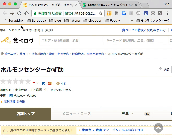
Task: Select the 店舗トップ tab
Action: pyautogui.click(x=26, y=114)
